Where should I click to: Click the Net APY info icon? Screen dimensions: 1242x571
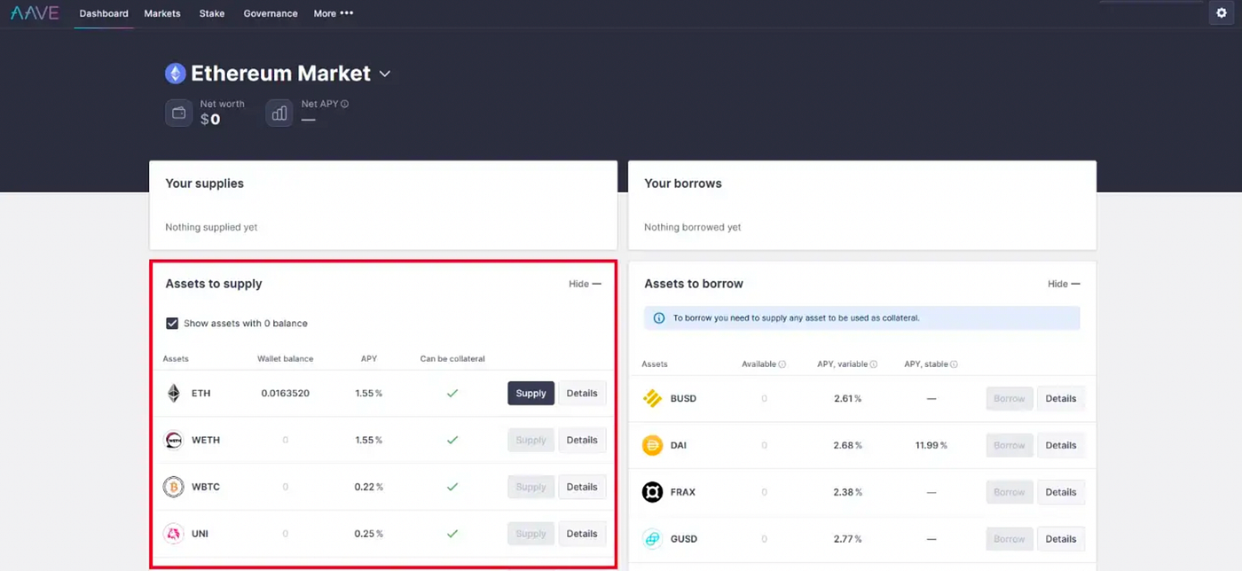click(344, 104)
